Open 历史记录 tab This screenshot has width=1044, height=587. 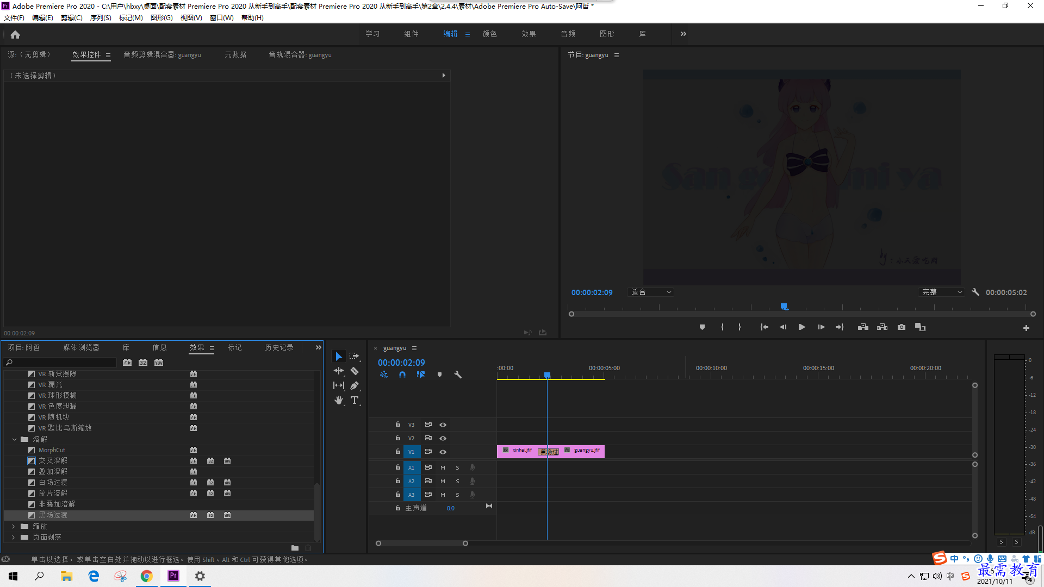pyautogui.click(x=279, y=347)
